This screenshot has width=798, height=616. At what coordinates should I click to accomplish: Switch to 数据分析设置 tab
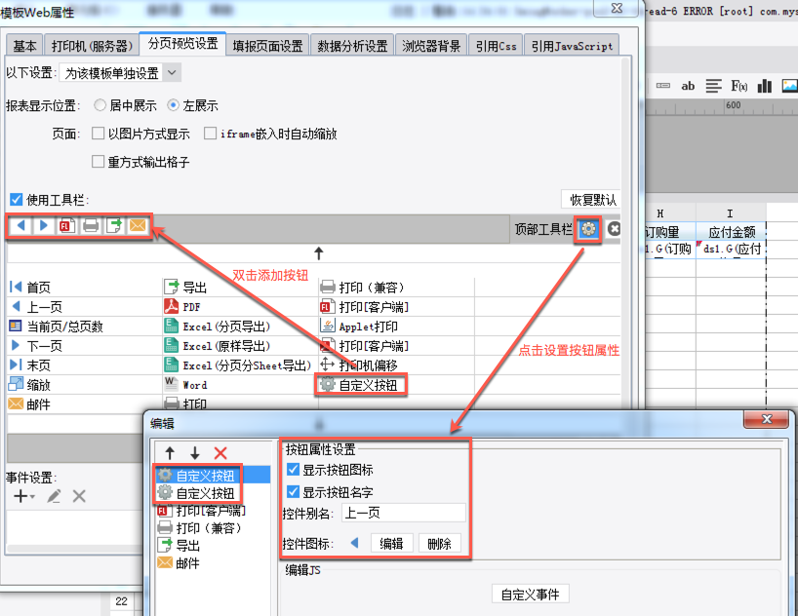click(353, 46)
